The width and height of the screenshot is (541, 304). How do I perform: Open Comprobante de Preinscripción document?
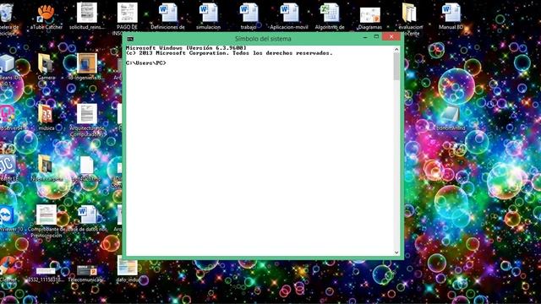pos(46,215)
